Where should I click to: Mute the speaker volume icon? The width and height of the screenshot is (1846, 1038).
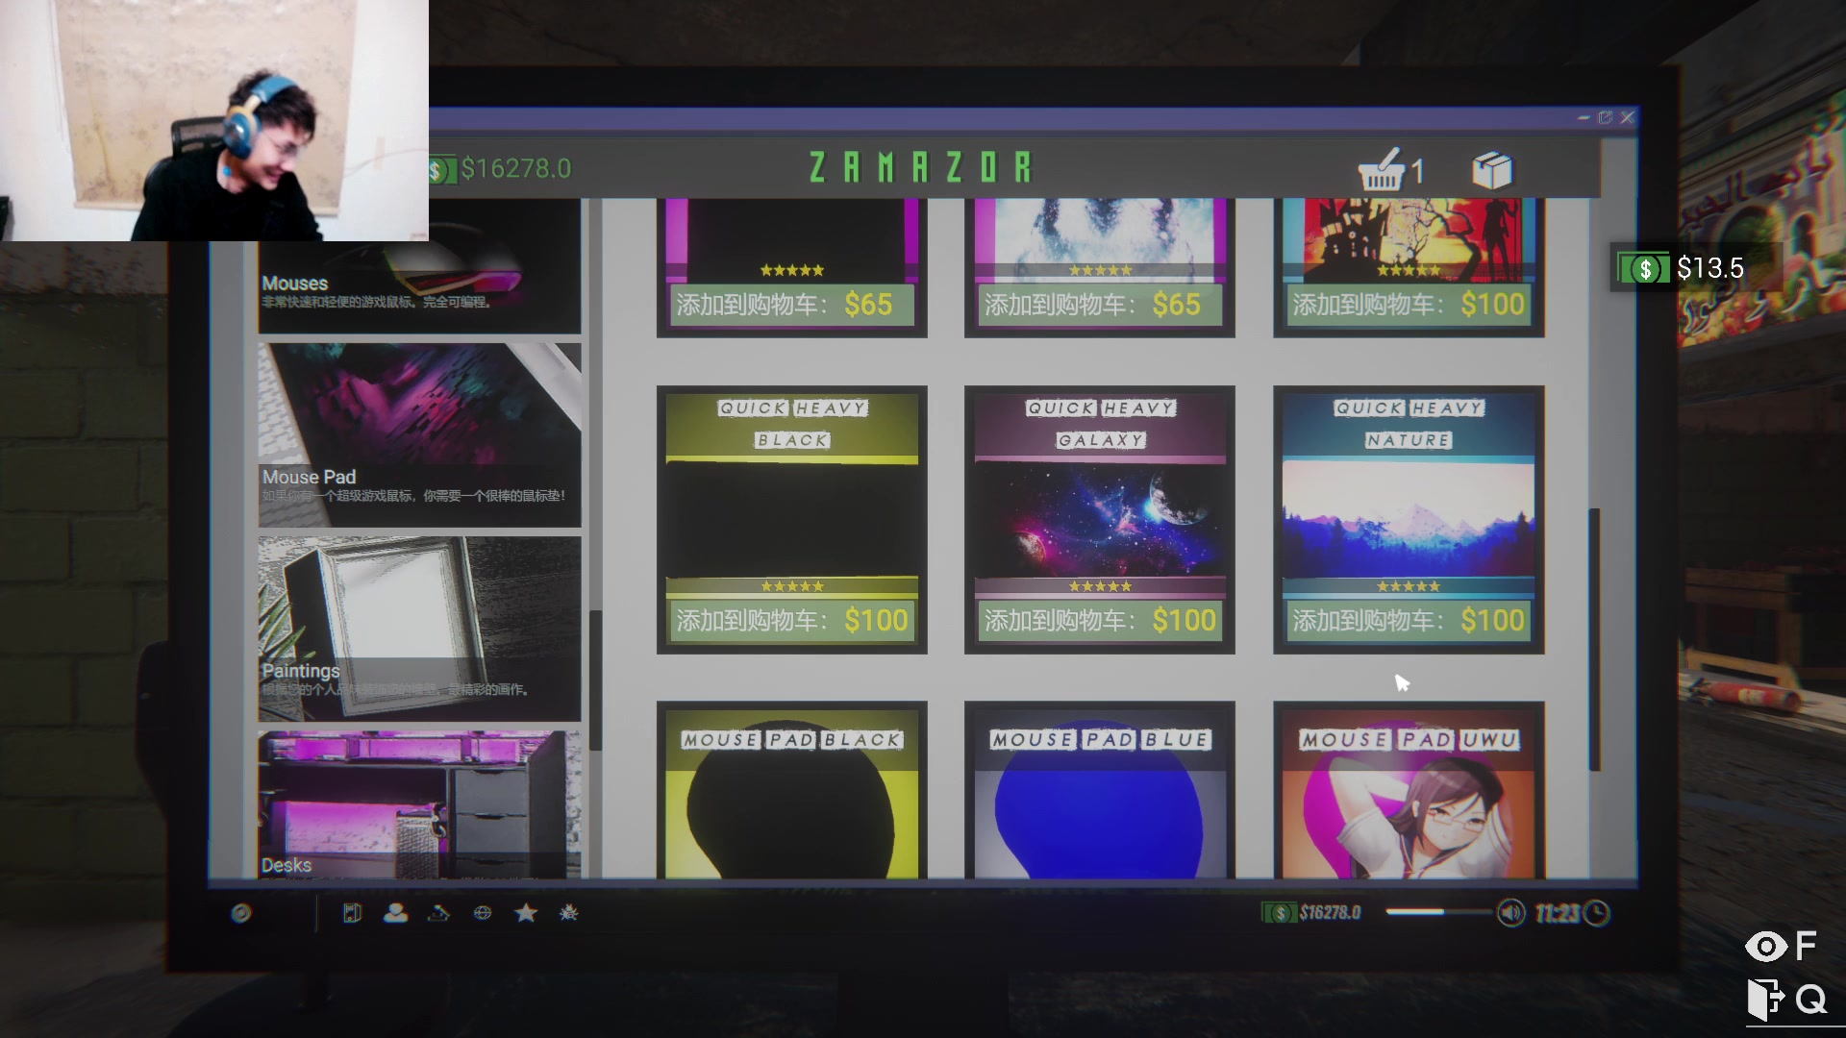(x=1510, y=912)
